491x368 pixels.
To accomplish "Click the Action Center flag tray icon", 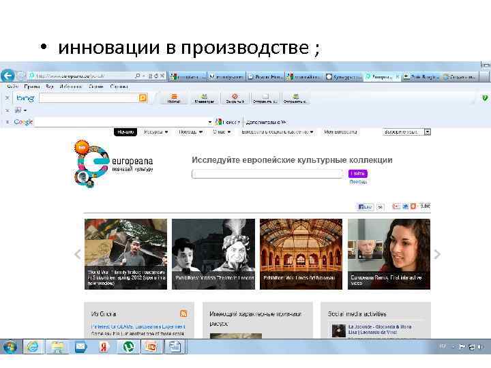I will 462,346.
